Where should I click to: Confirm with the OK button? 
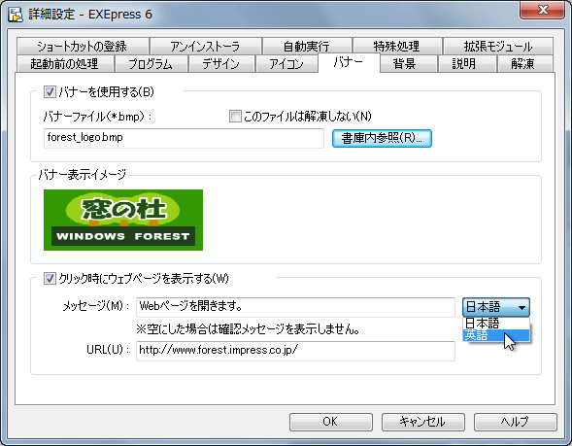[331, 422]
